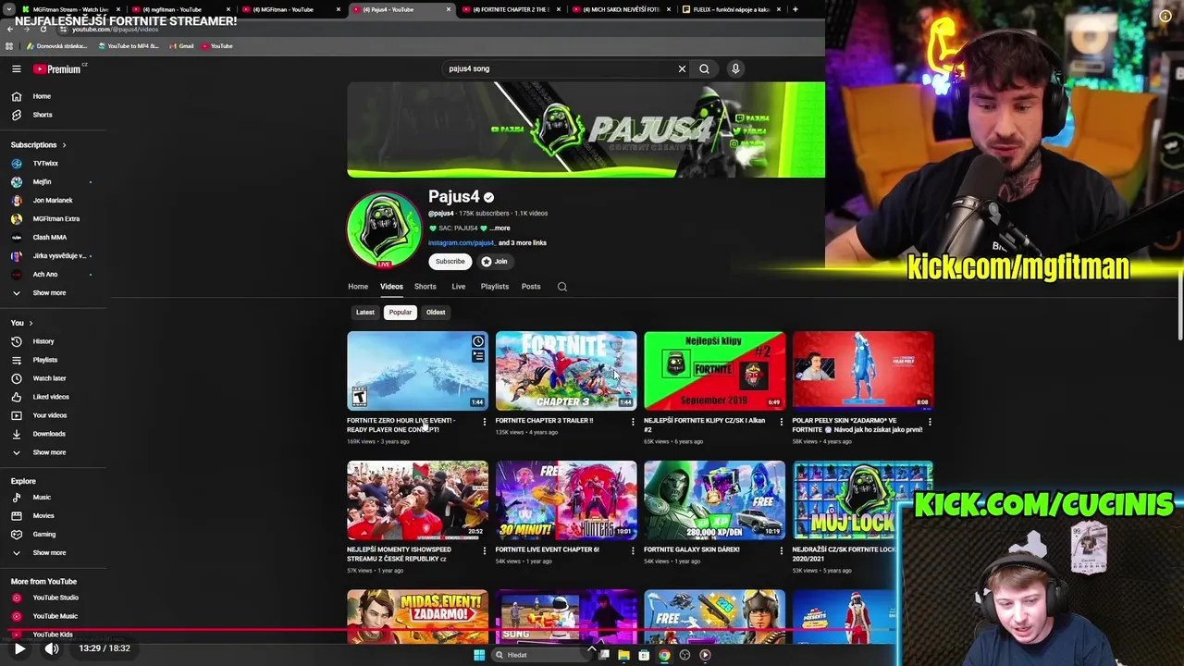Open Chrome from the Windows taskbar

[664, 655]
